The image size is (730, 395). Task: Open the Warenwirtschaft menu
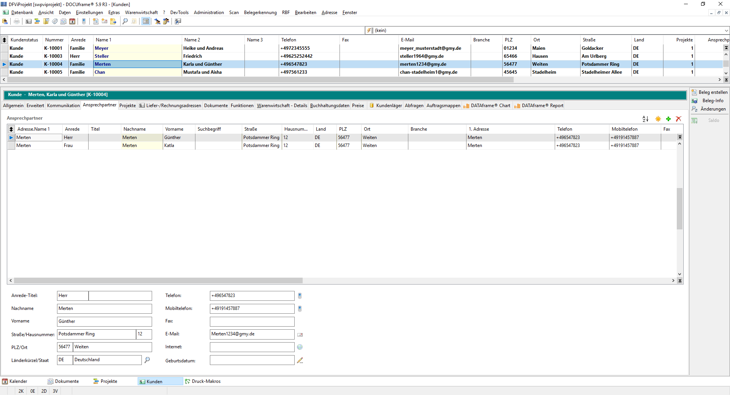pos(141,13)
